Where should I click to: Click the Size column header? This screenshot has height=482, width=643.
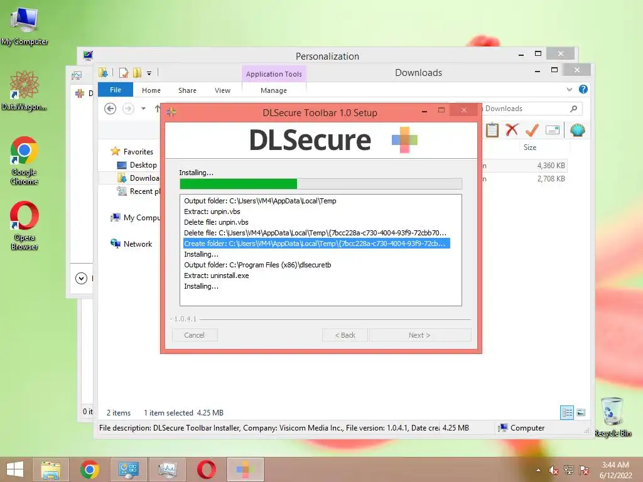coord(530,147)
